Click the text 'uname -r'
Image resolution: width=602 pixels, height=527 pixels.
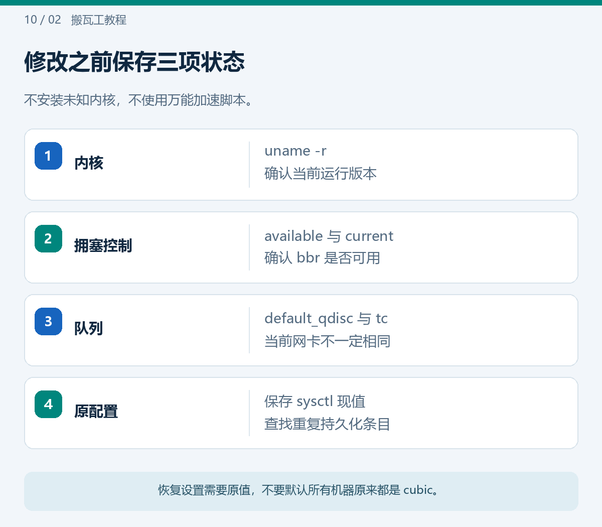point(295,151)
